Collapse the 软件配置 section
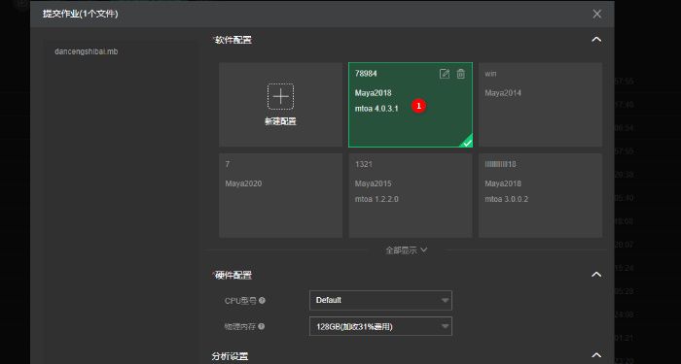This screenshot has height=364, width=681. click(x=596, y=40)
